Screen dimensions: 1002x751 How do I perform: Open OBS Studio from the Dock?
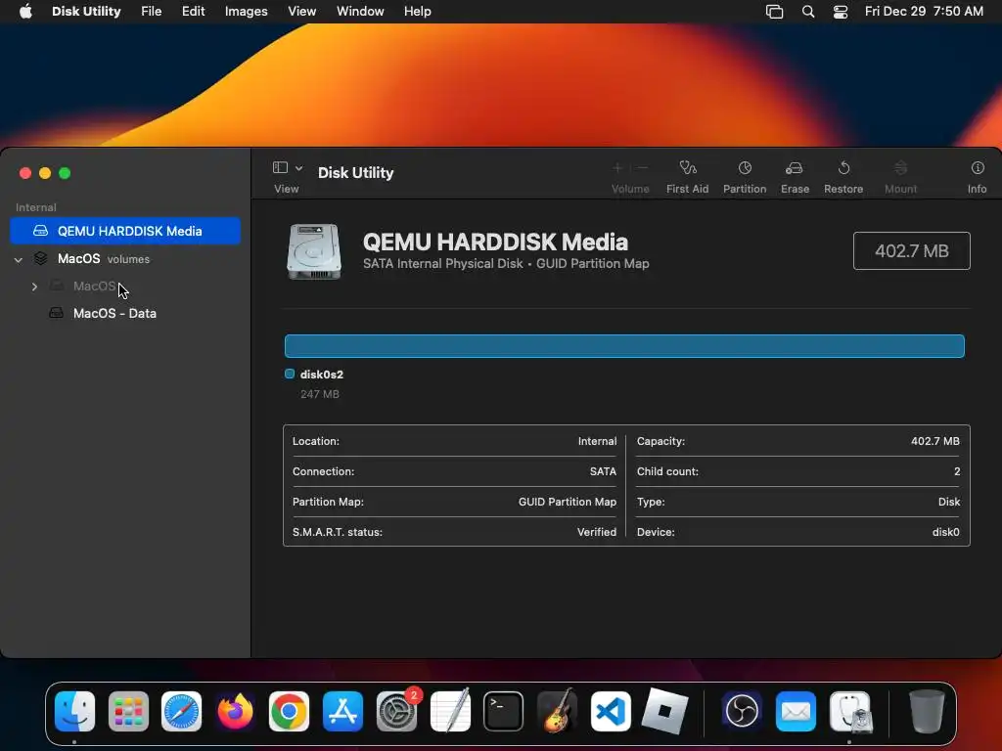pos(742,711)
